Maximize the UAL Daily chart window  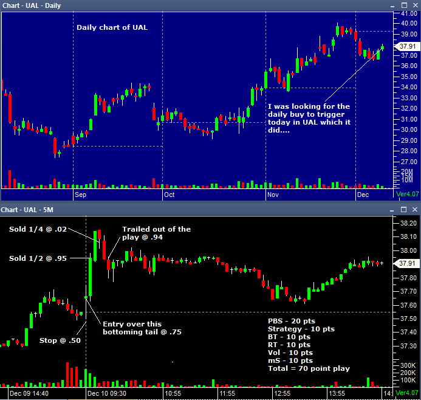coord(404,5)
